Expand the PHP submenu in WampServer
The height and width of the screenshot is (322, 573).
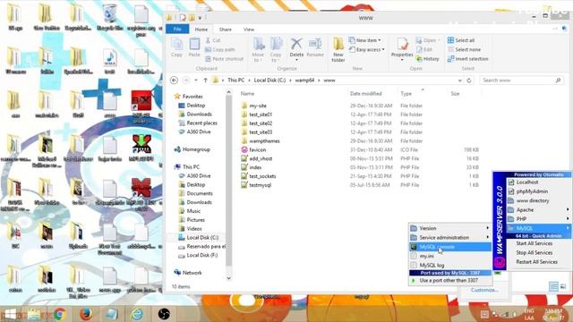[538, 219]
